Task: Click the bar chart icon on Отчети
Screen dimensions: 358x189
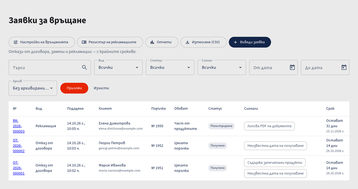Action: click(152, 42)
